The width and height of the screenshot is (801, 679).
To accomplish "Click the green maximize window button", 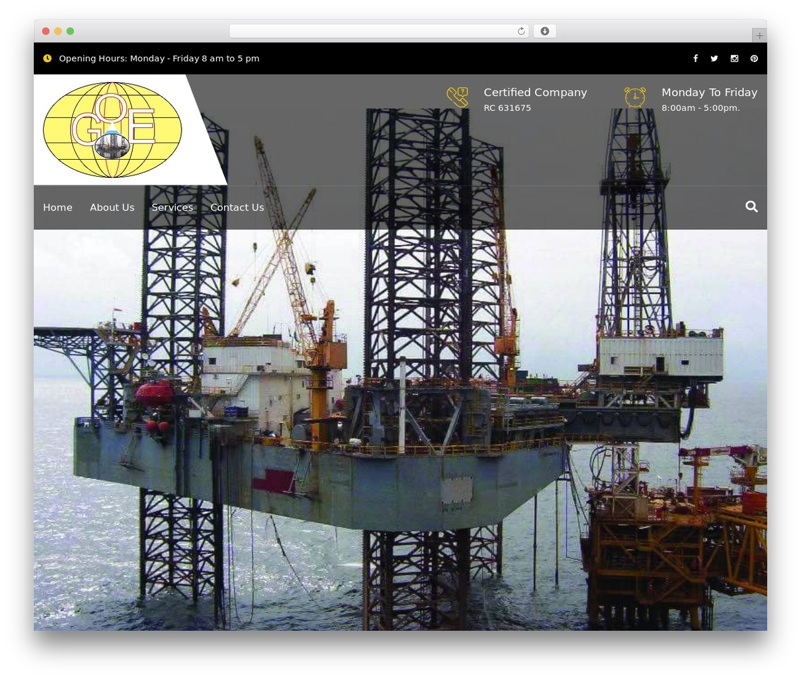I will pyautogui.click(x=70, y=31).
